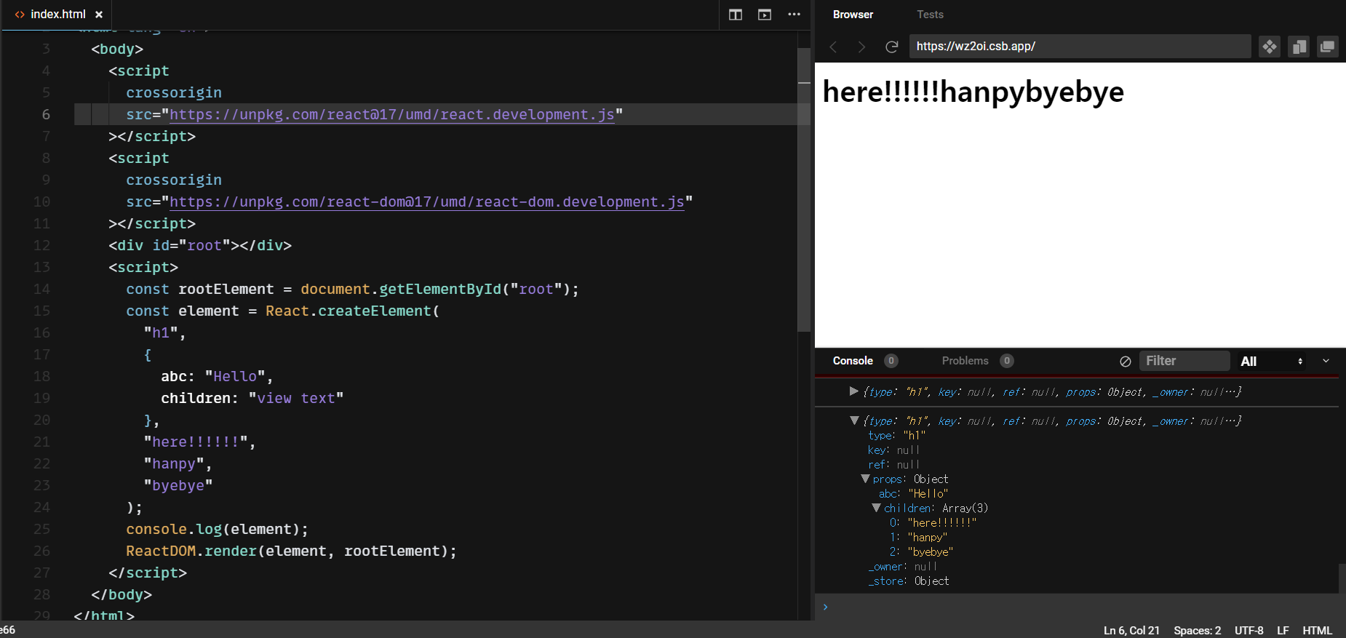The height and width of the screenshot is (638, 1346).
Task: Click the Console tab count badge
Action: coord(891,361)
